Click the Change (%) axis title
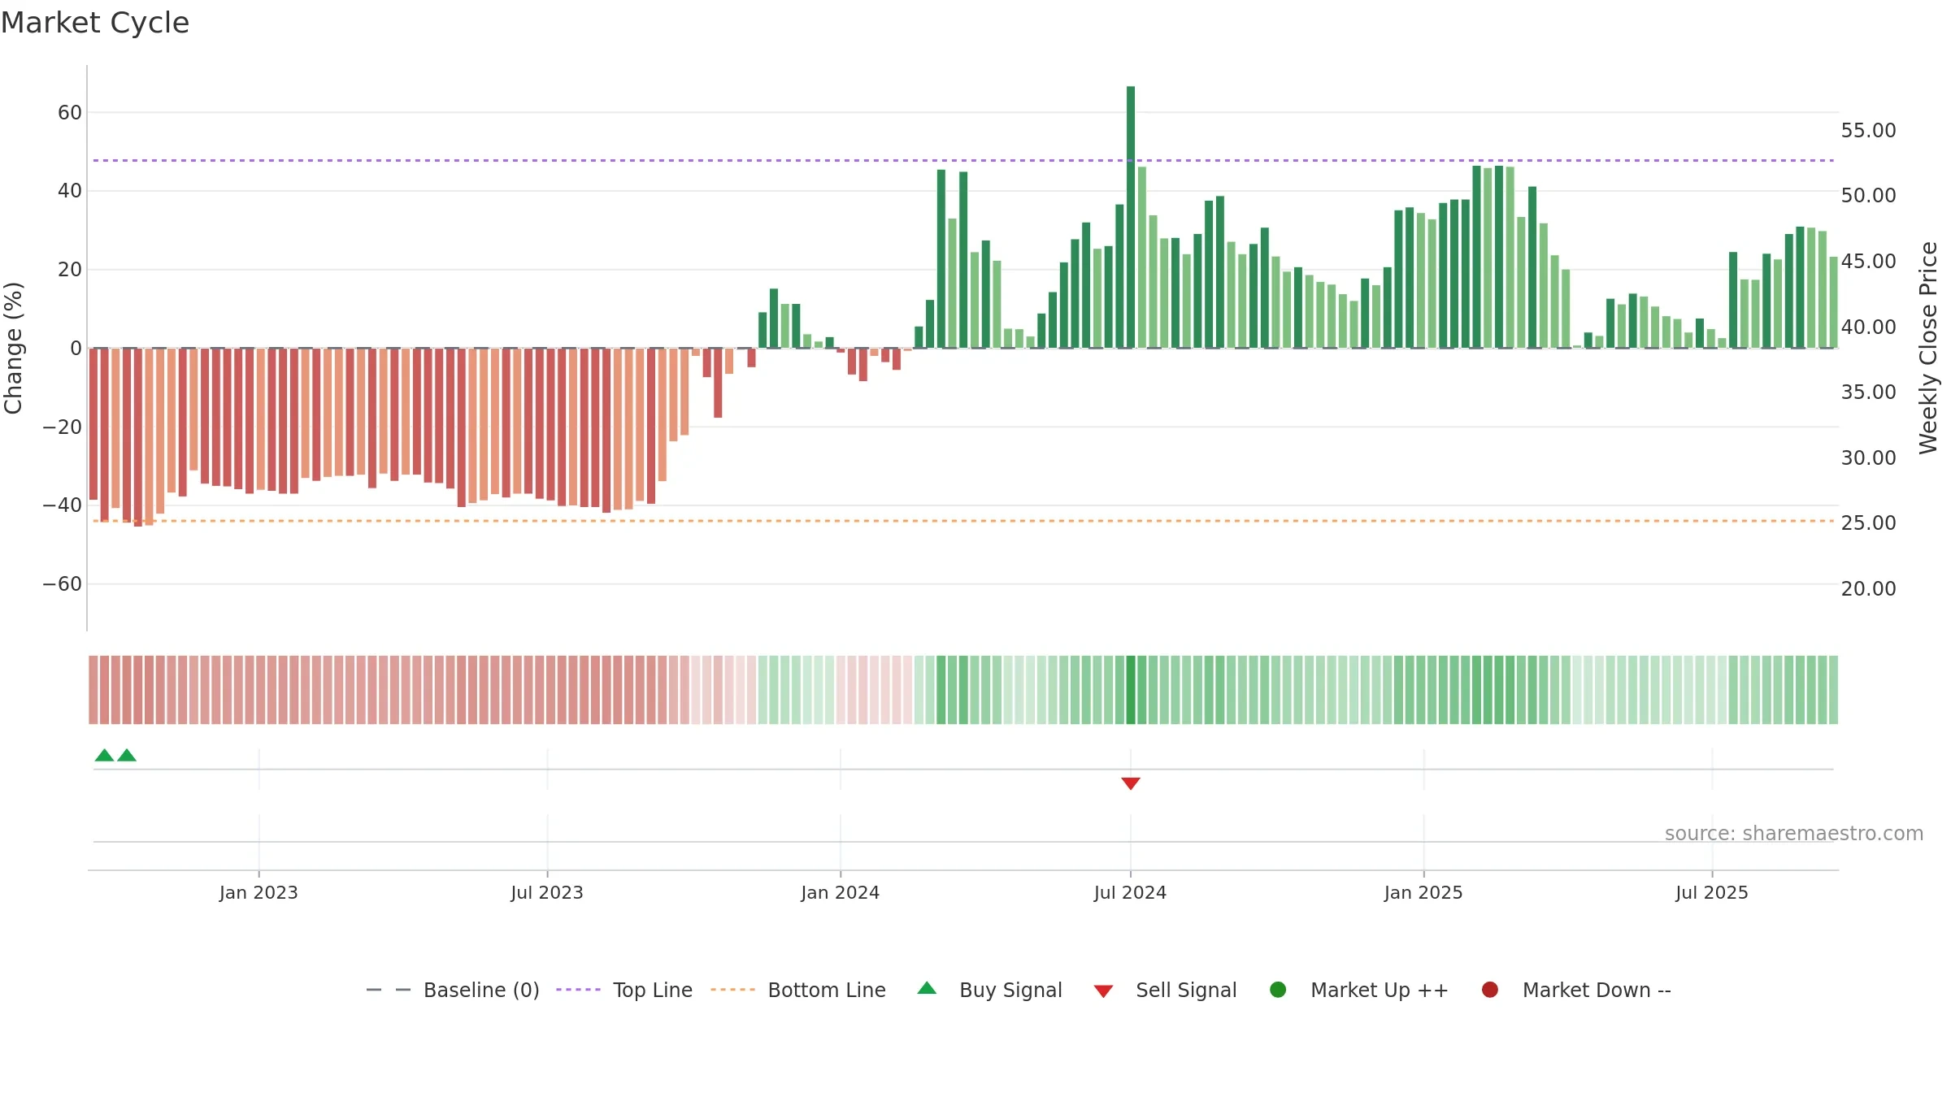This screenshot has width=1951, height=1097. [13, 348]
